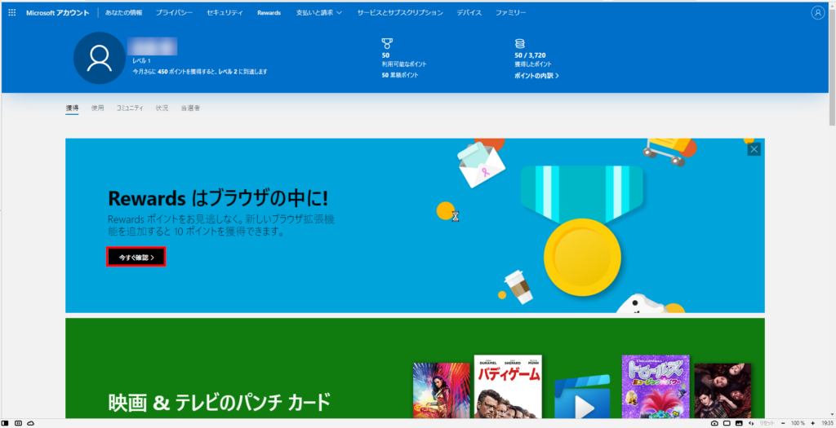The image size is (836, 428).
Task: Click the Rewards はブラウザの中に! headline
Action: point(218,199)
